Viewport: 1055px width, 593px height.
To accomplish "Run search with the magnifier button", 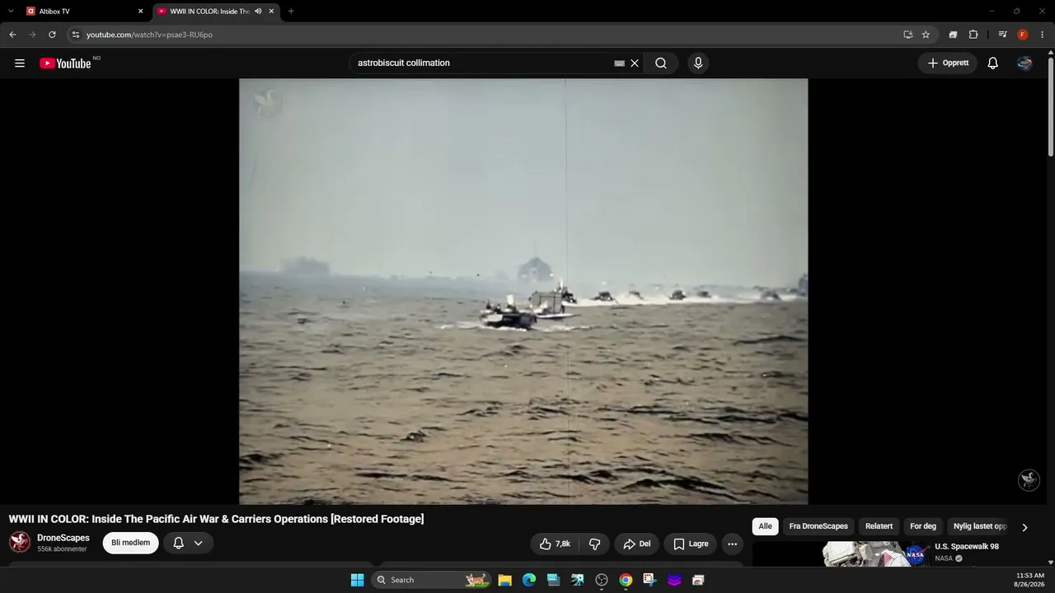I will tap(661, 63).
